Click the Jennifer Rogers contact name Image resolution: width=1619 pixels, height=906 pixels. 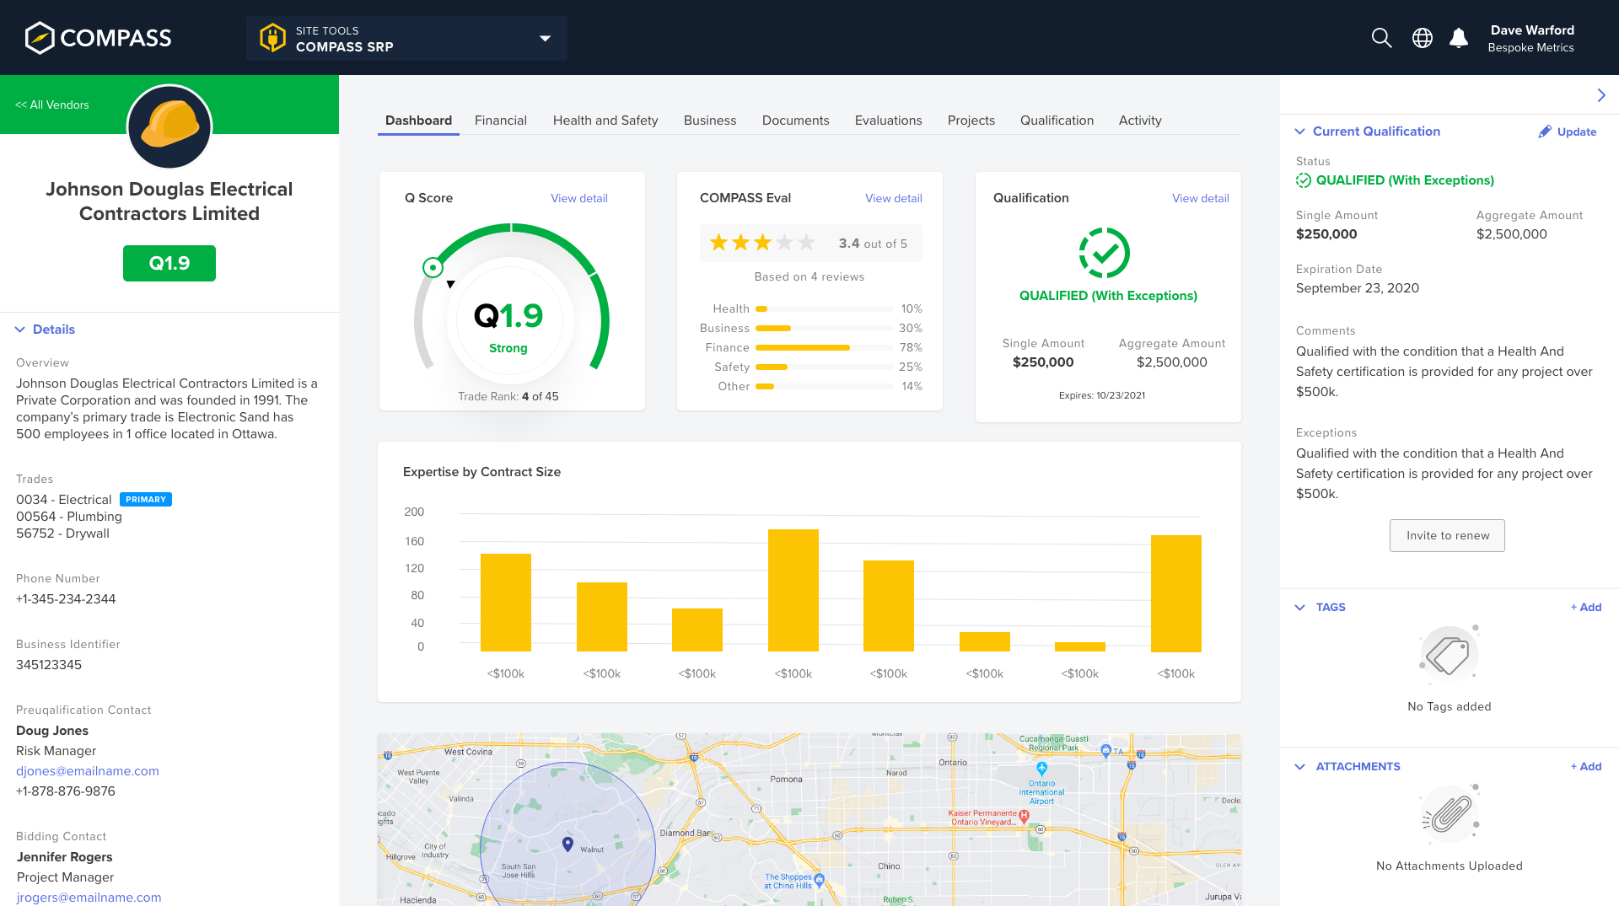tap(64, 857)
